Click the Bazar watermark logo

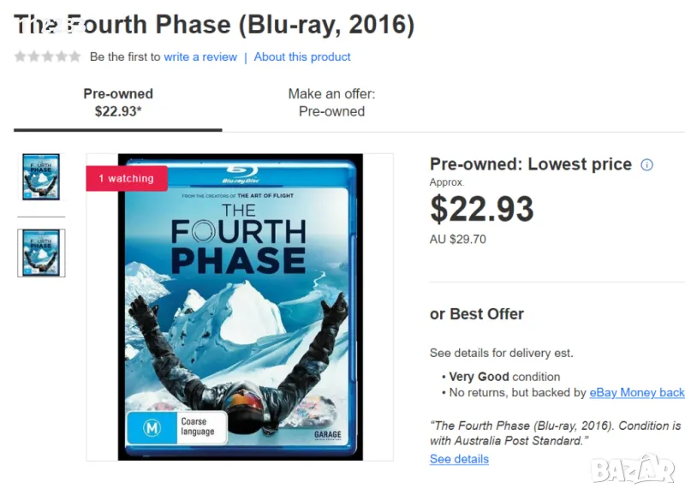coord(634,468)
